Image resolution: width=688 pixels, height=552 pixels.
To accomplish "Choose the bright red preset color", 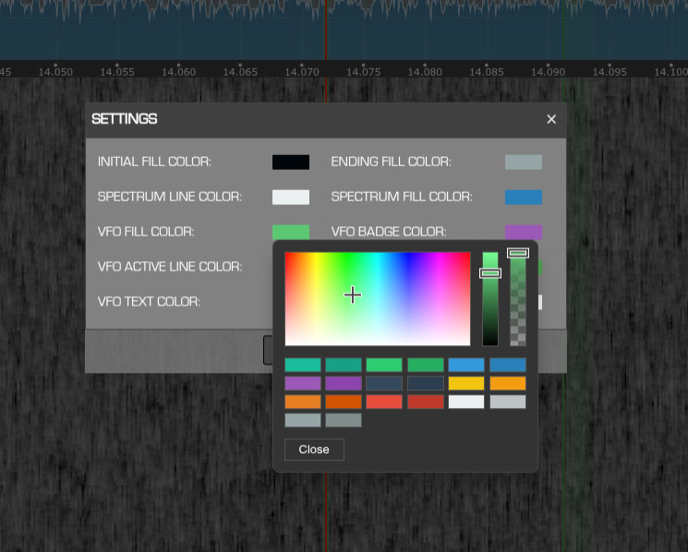I will 384,402.
